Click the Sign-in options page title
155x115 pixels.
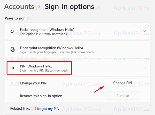[x=69, y=7]
